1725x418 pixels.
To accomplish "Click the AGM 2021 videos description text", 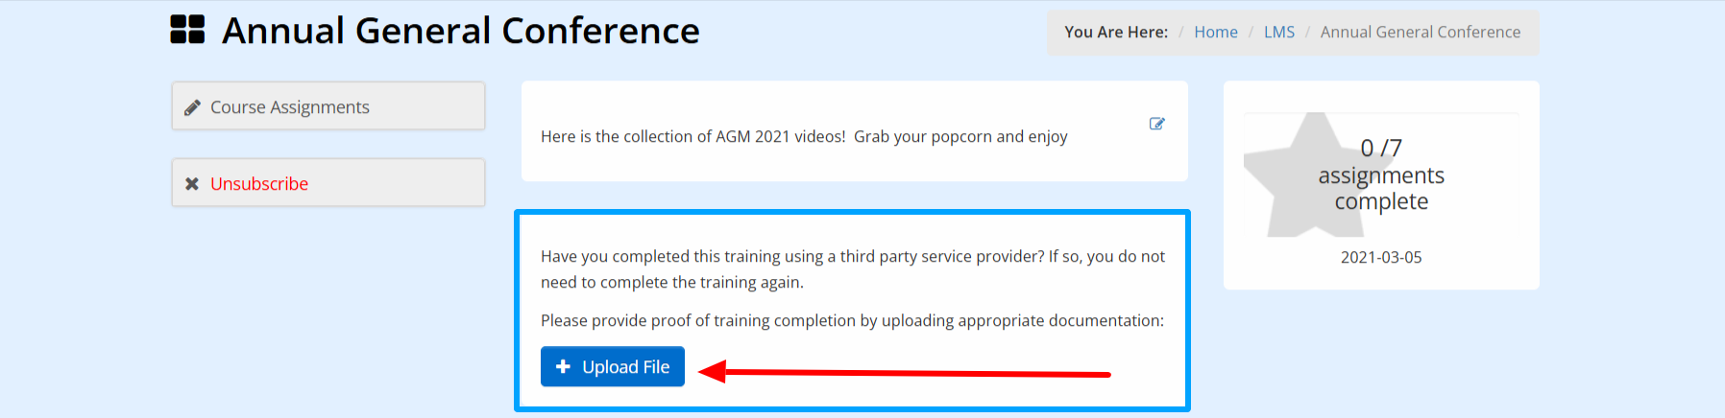I will pos(804,136).
